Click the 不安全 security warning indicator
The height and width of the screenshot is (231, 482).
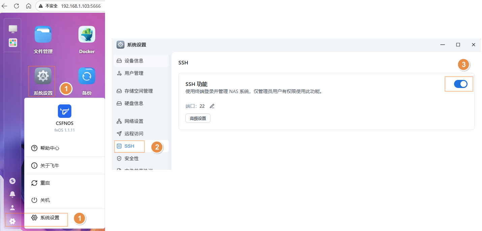pos(48,6)
